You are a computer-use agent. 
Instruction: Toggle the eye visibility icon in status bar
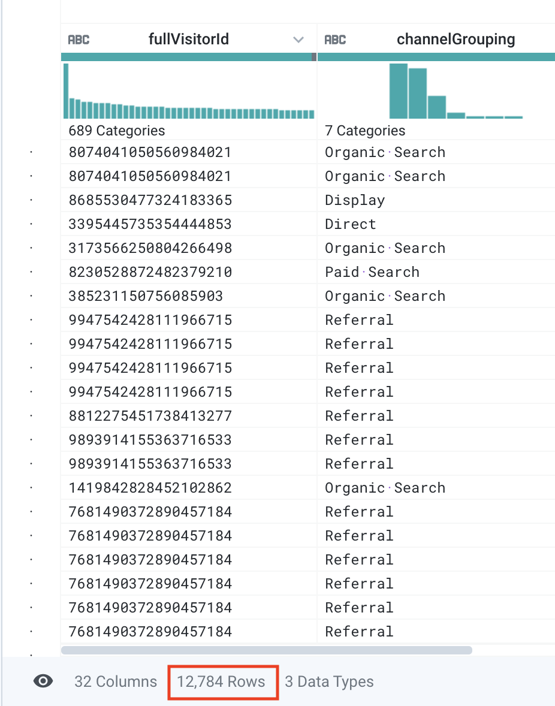click(43, 681)
